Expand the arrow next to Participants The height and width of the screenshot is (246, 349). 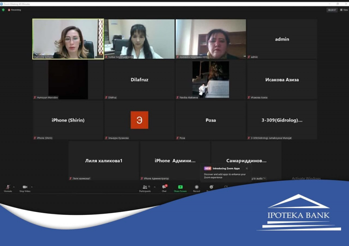pyautogui.click(x=155, y=187)
